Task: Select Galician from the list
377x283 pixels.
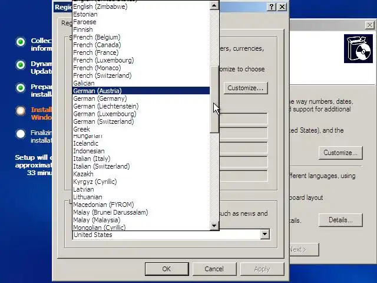Action: click(141, 83)
